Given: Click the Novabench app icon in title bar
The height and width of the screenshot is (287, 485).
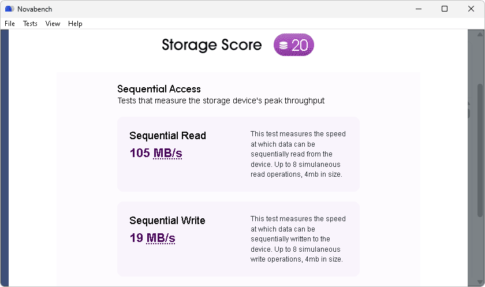Looking at the screenshot, I should click(x=9, y=9).
